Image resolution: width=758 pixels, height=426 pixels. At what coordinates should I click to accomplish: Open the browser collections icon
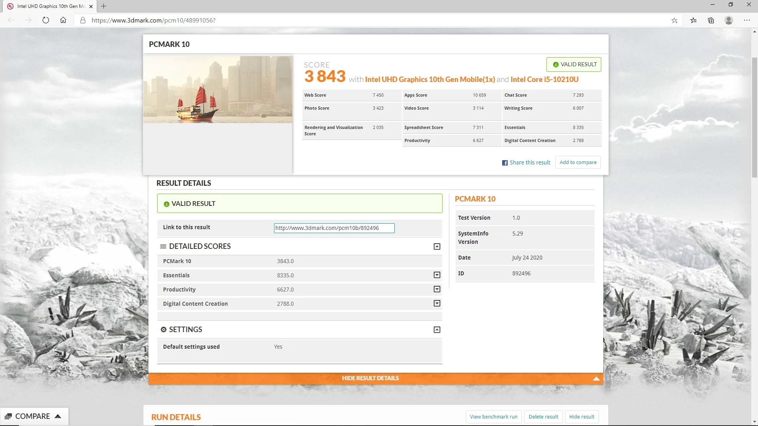click(x=711, y=20)
